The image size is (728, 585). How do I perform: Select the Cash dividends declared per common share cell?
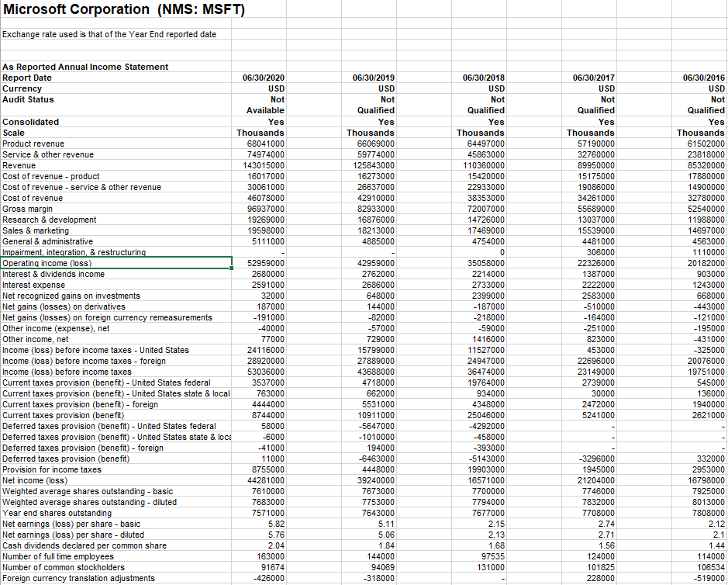click(x=85, y=545)
